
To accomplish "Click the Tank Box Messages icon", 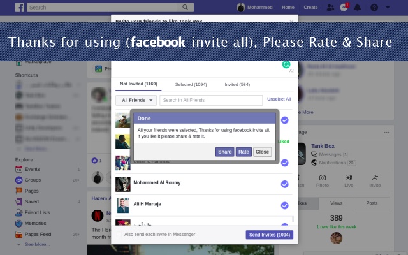I will pos(314,154).
